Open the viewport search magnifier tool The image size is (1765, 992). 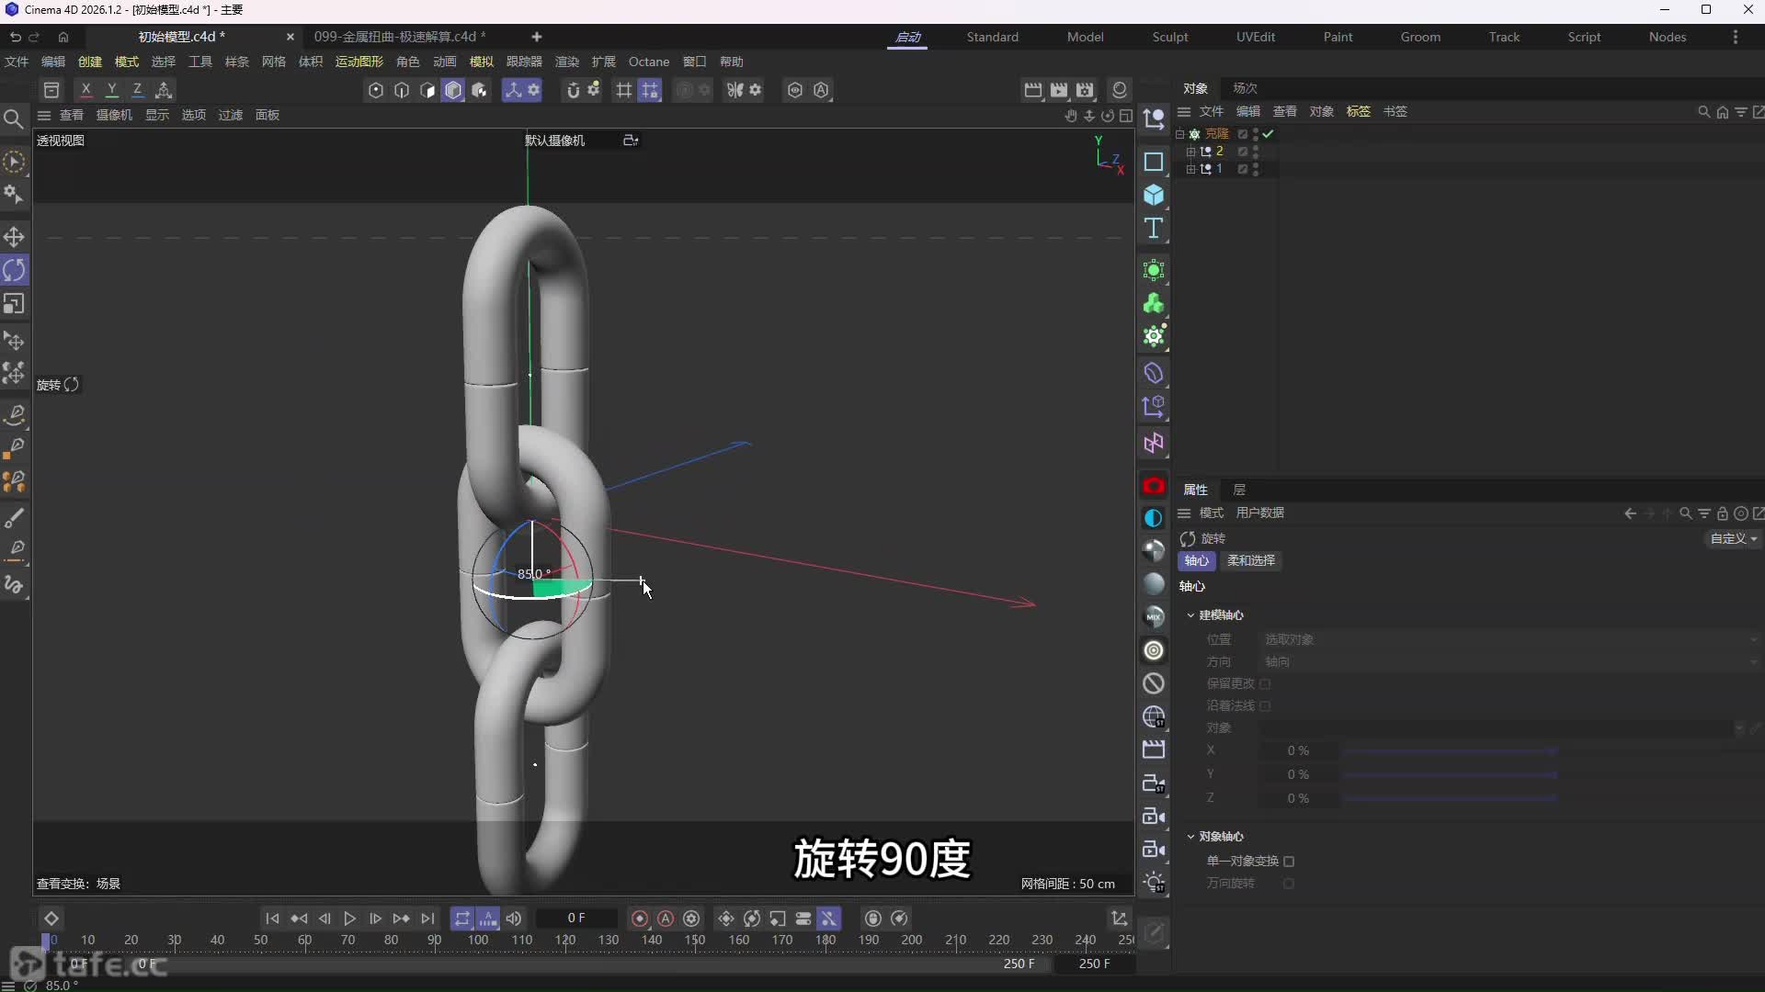14,119
